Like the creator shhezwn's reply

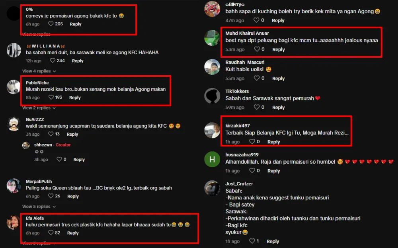59,159
